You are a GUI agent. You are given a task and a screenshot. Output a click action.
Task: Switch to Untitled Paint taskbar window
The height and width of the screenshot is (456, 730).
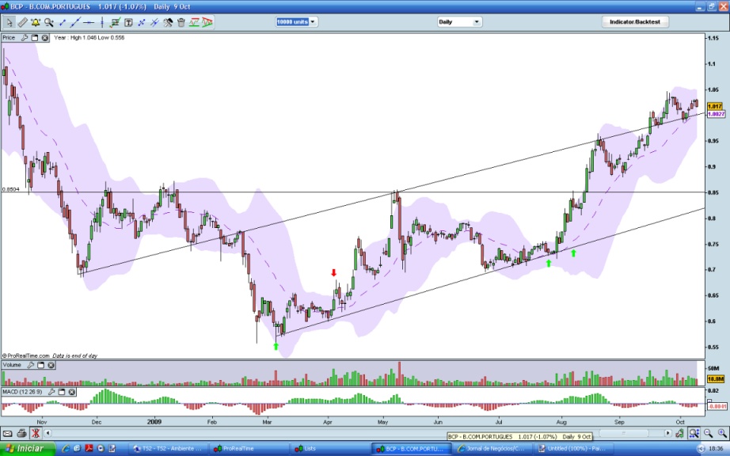572,449
